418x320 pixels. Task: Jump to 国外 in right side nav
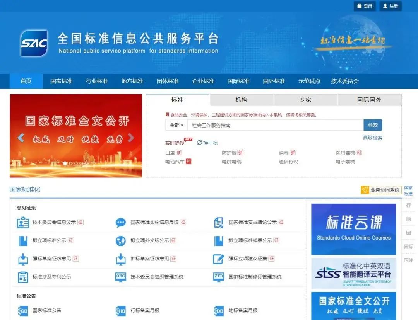pyautogui.click(x=408, y=260)
